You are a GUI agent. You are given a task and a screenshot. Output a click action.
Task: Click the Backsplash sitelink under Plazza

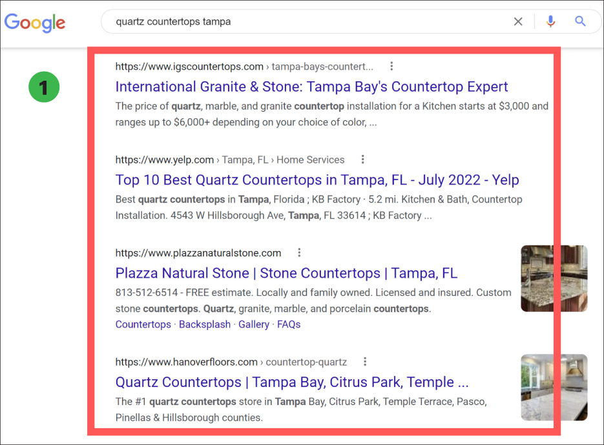(x=205, y=324)
